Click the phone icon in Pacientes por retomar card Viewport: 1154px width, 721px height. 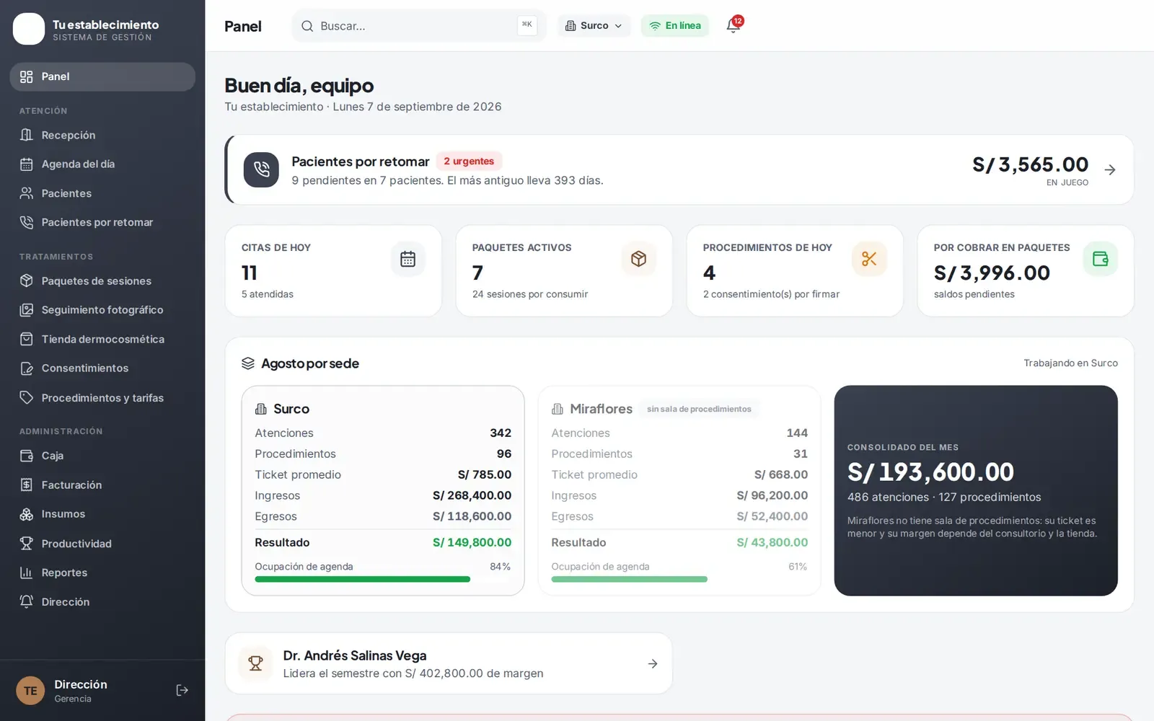pyautogui.click(x=261, y=170)
